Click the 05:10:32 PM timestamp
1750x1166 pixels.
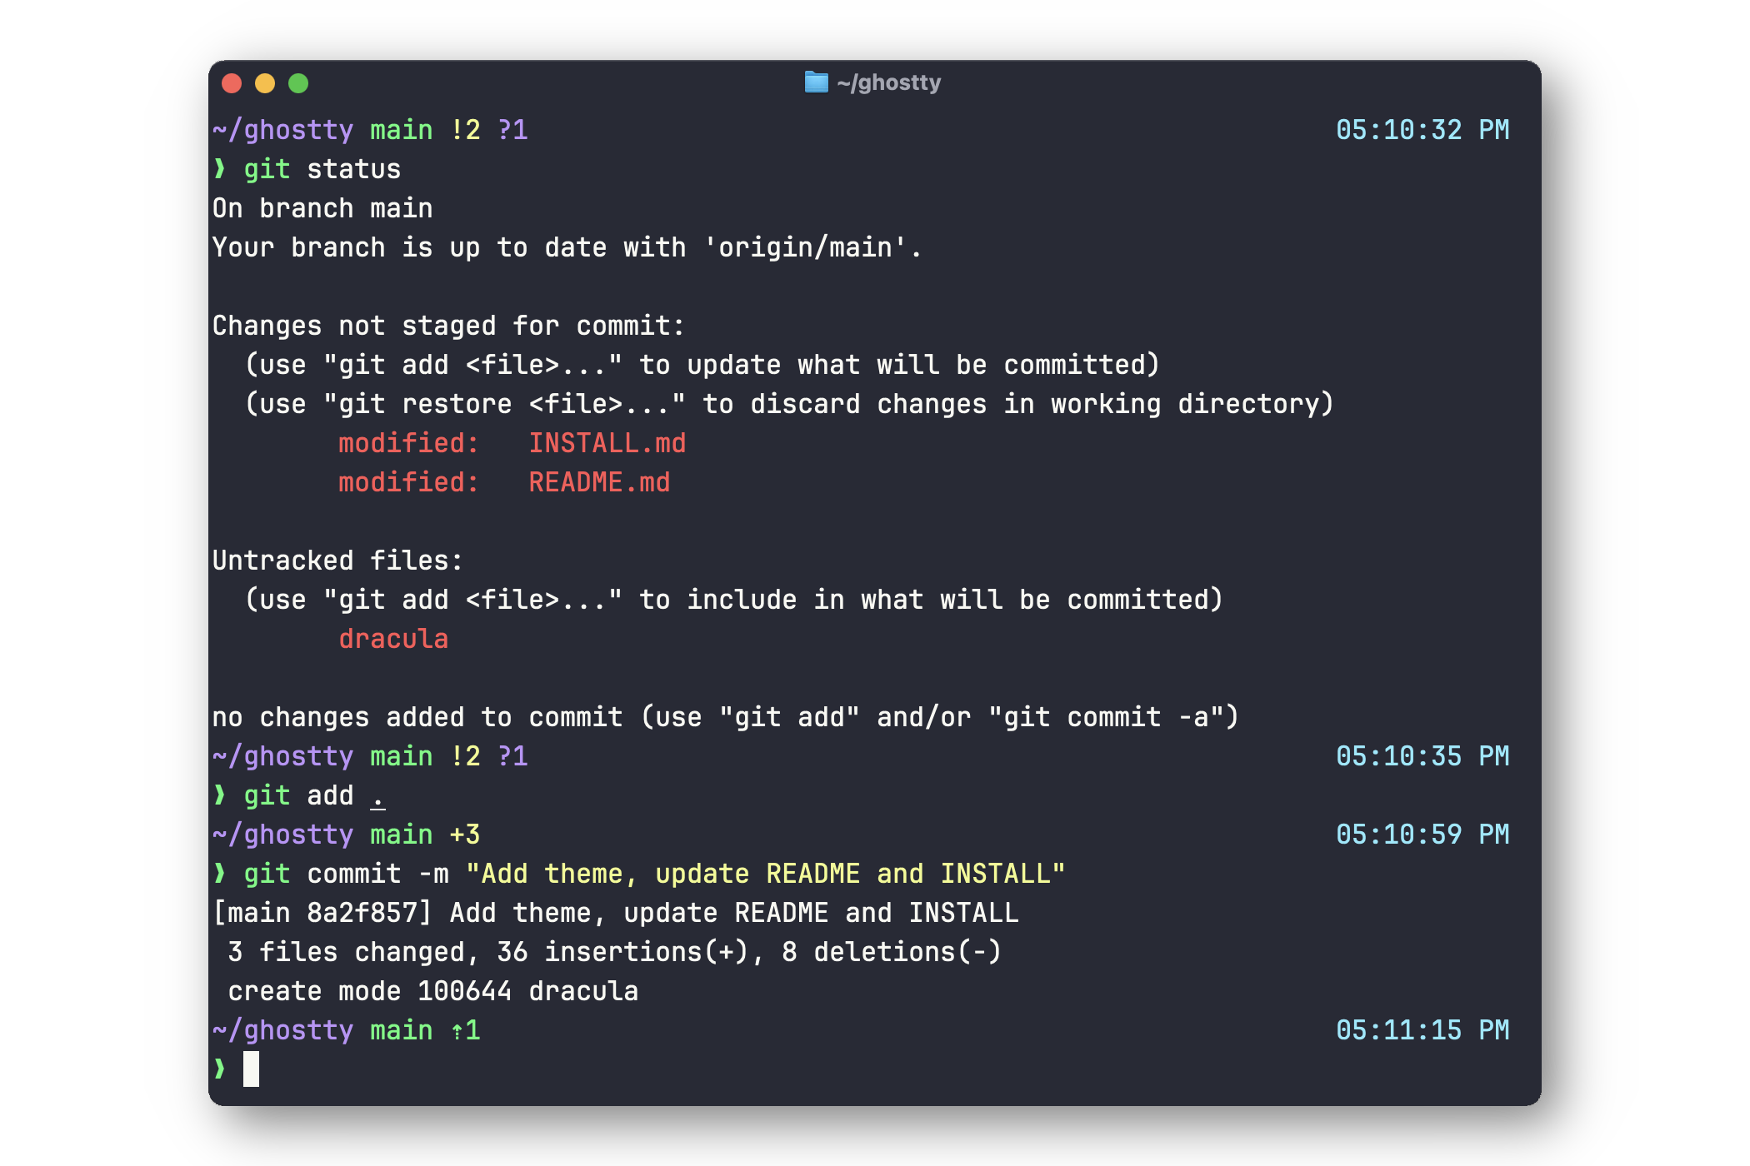pos(1422,130)
